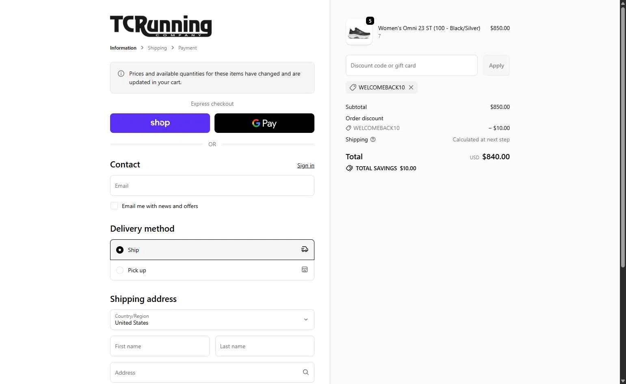Focus the Address input field

(212, 372)
